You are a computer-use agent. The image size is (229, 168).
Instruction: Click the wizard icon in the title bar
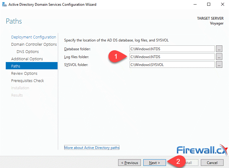point(4,5)
